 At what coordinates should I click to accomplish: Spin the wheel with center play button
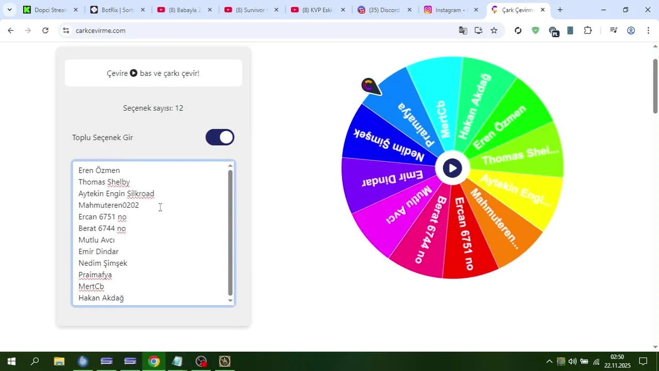pos(452,168)
